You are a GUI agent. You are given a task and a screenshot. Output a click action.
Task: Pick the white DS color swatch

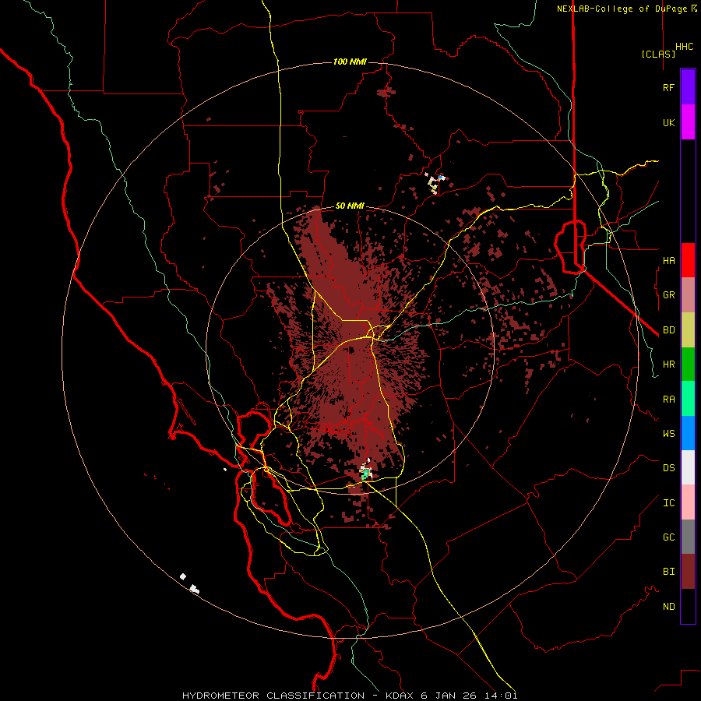click(x=688, y=467)
